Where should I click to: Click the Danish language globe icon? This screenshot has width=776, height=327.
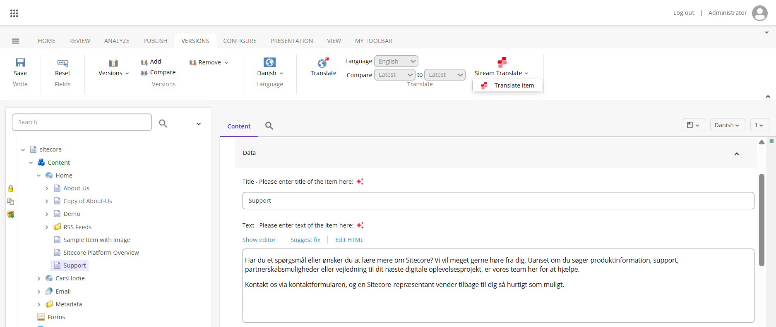[x=269, y=62]
